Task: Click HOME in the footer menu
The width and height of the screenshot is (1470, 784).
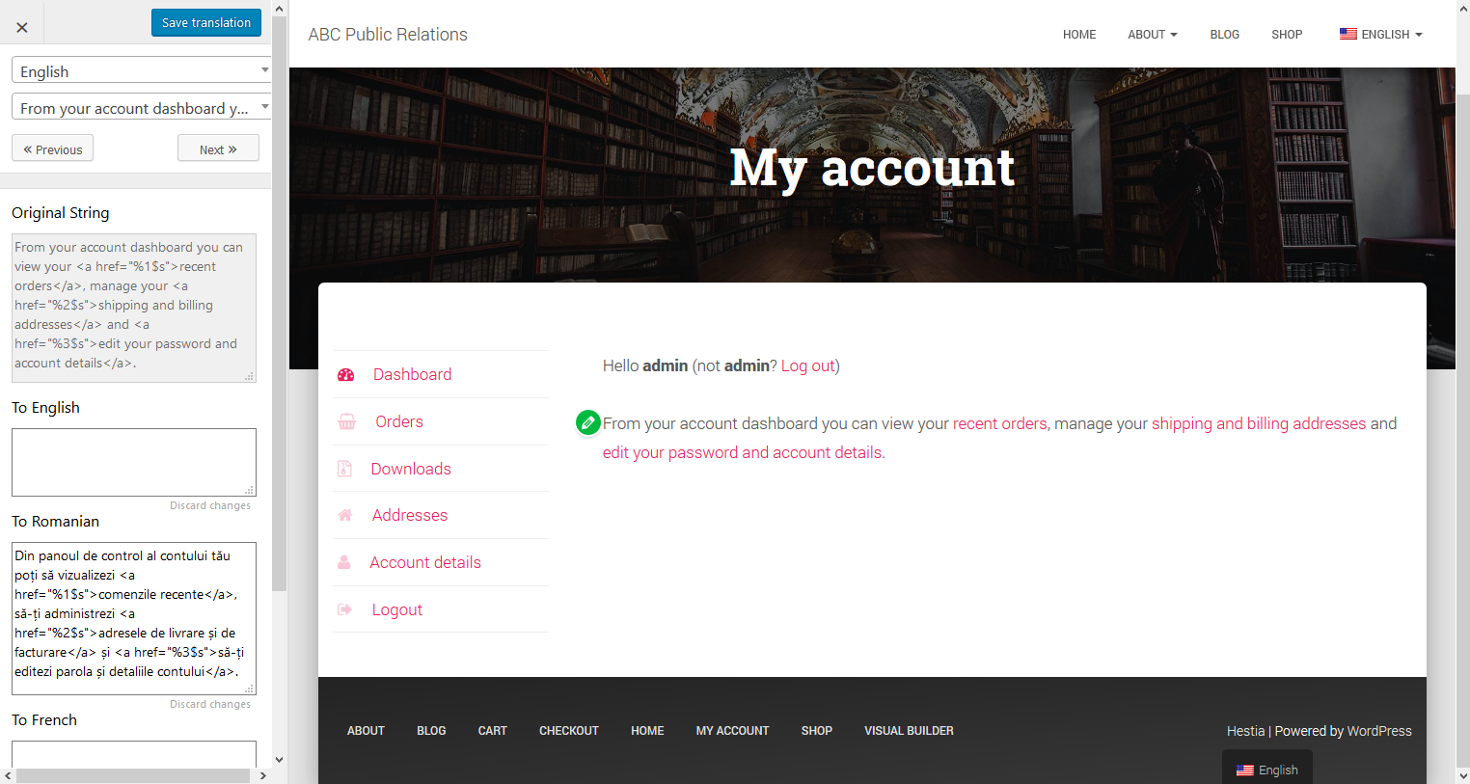Action: point(647,731)
